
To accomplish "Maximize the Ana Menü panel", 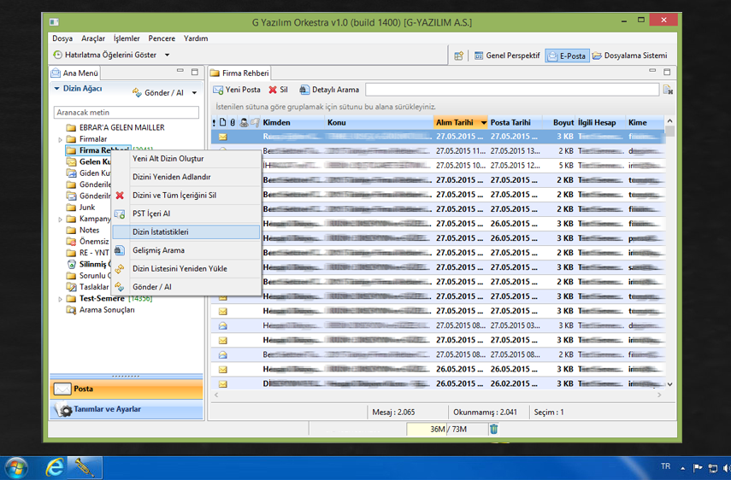I will [195, 72].
